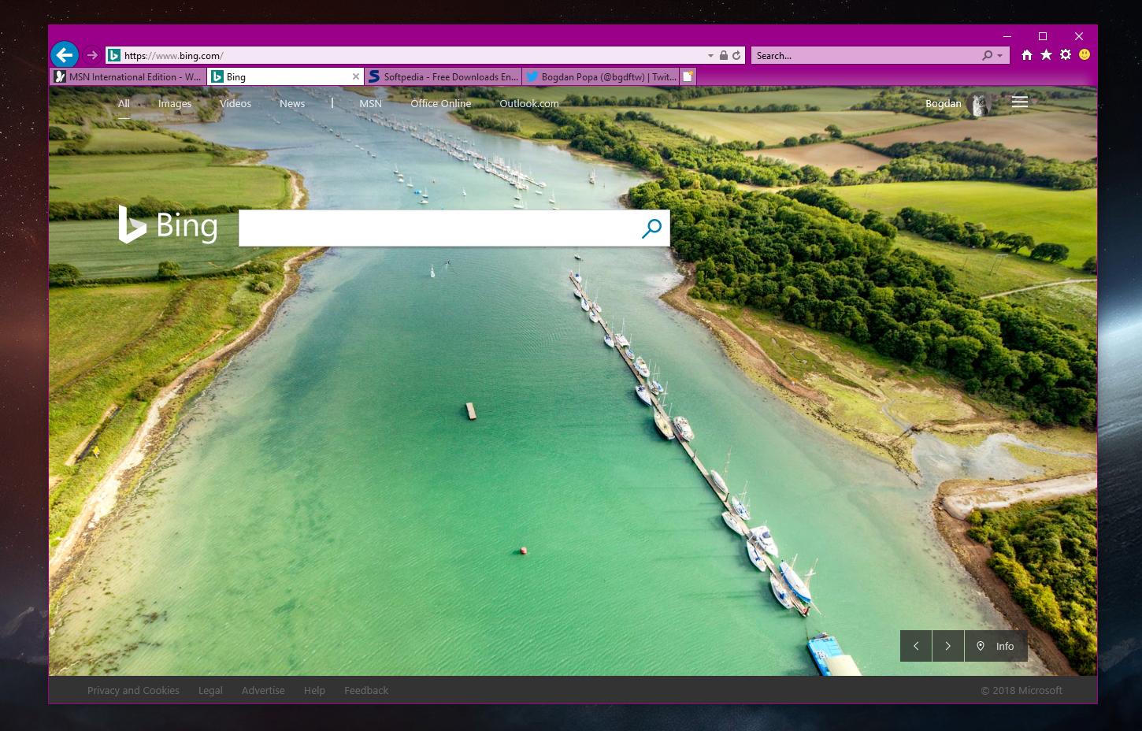Click the security lock icon in address bar

point(723,55)
